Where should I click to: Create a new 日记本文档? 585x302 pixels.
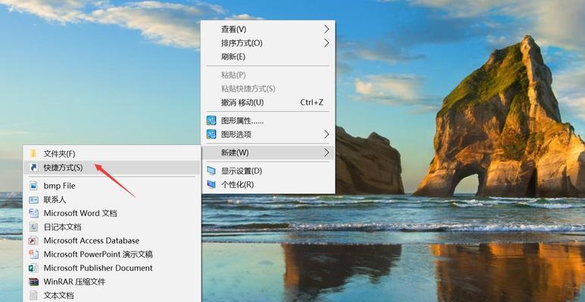coord(111,226)
